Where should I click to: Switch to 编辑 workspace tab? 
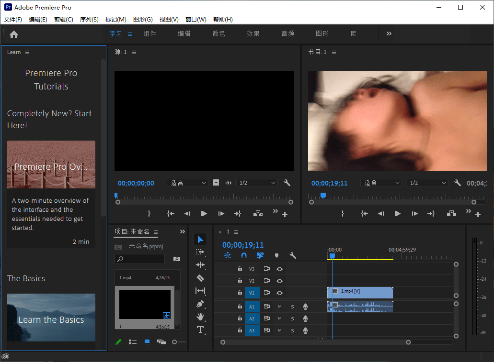pos(184,33)
